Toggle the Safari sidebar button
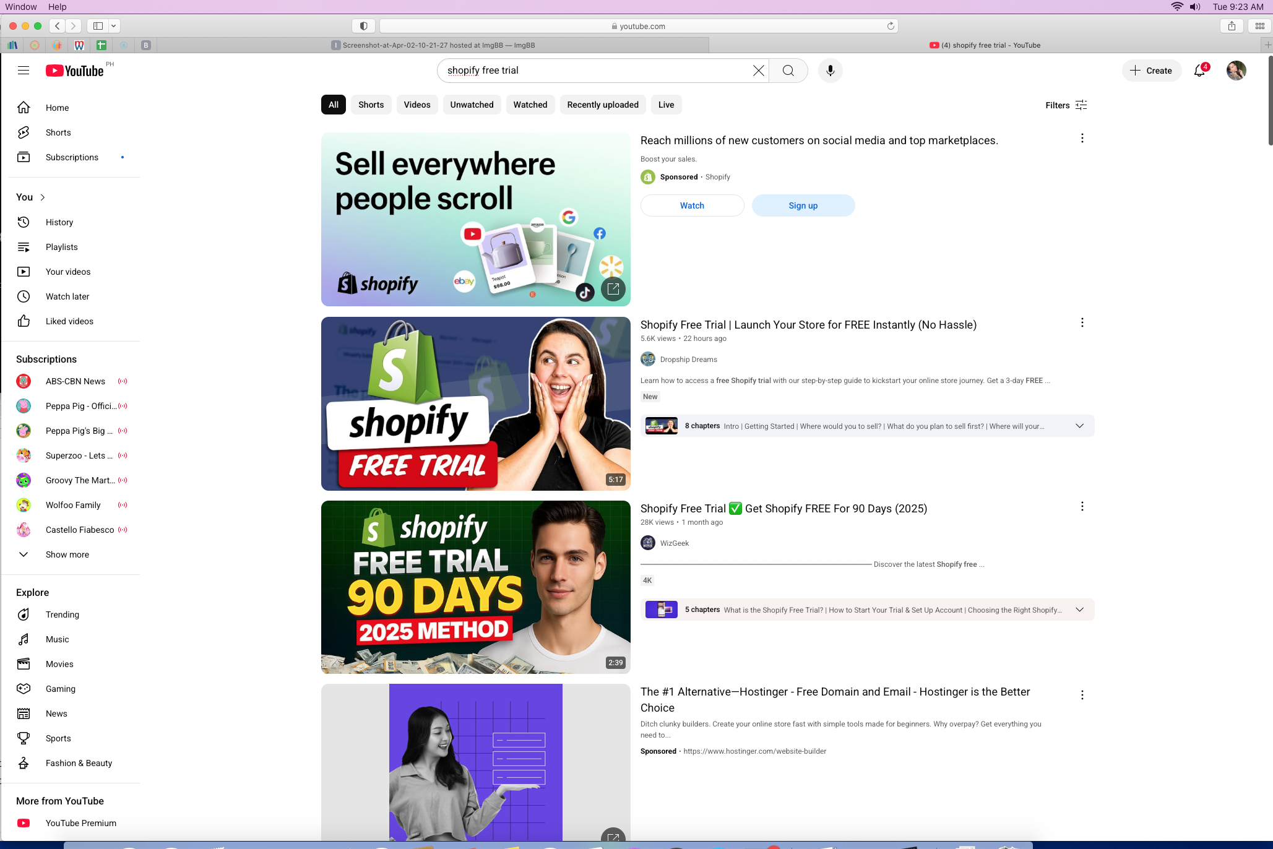 point(98,26)
